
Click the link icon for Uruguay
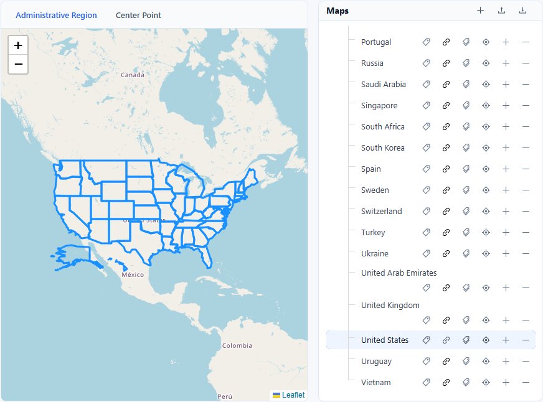coord(446,361)
